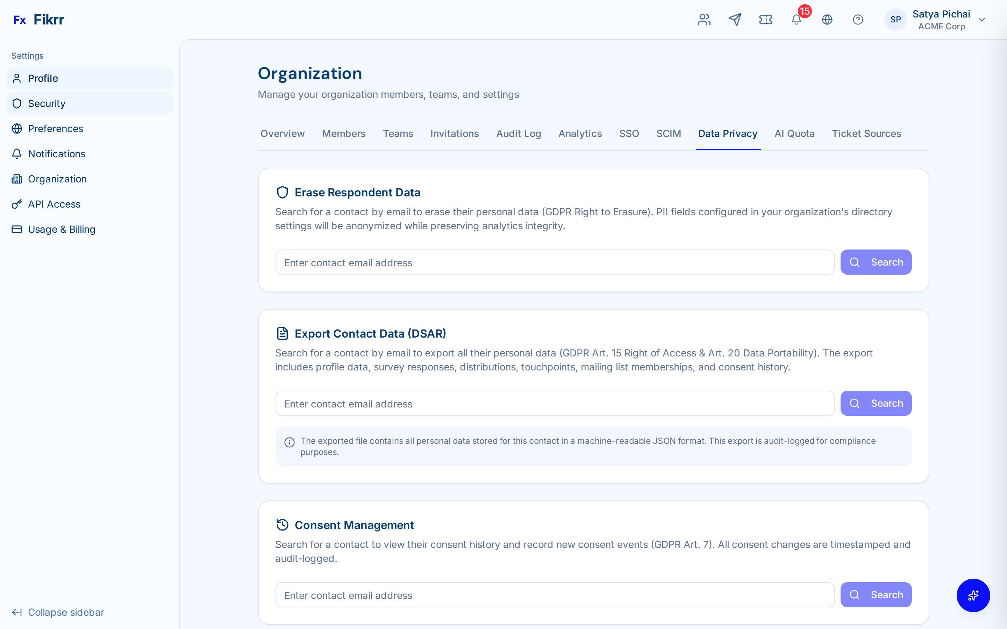
Task: Click Search in the Erase Respondent Data section
Action: point(876,262)
